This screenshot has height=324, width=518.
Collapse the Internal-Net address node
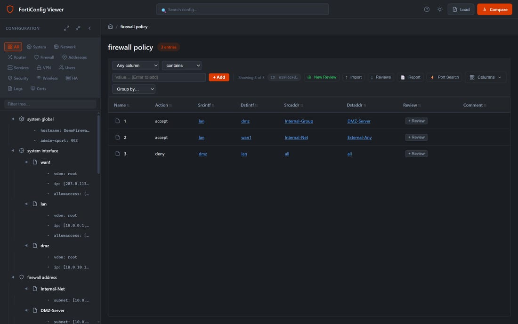[x=26, y=289]
